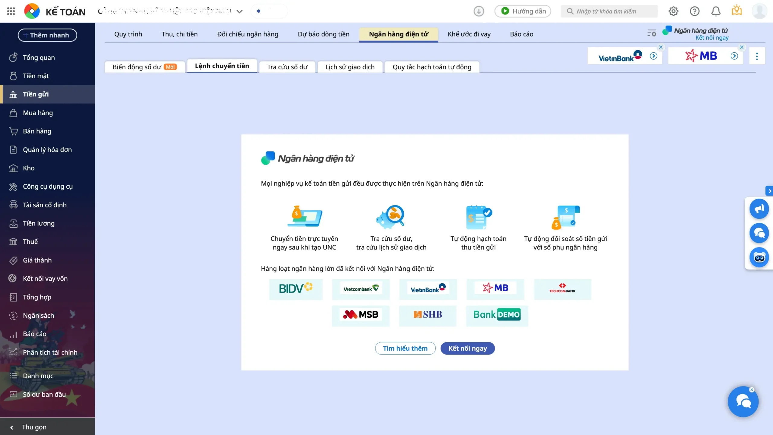Switch to Thu, chi tiền tab
The image size is (773, 435).
point(180,34)
